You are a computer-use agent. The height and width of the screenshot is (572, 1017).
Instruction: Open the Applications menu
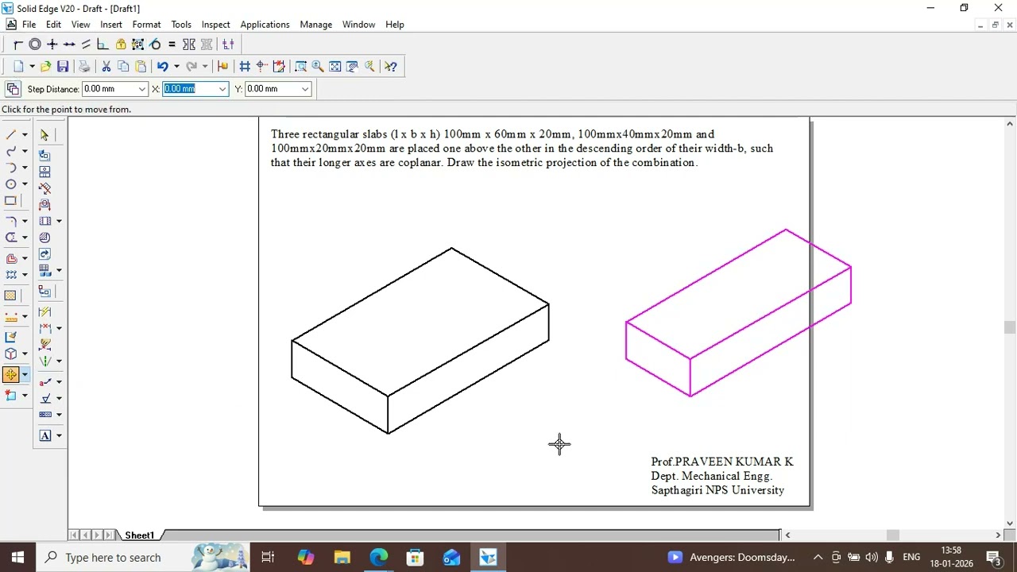(x=265, y=25)
